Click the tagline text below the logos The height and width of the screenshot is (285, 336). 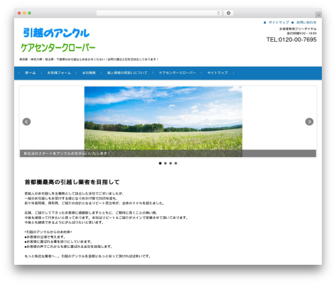pyautogui.click(x=89, y=59)
